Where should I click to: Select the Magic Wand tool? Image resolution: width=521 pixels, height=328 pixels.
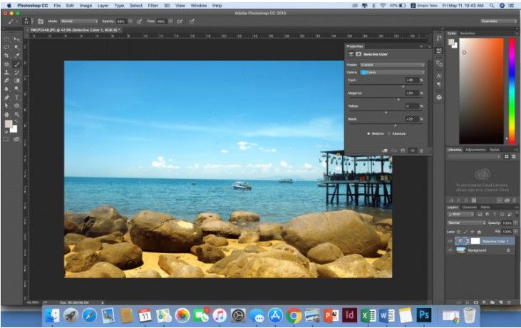click(16, 48)
